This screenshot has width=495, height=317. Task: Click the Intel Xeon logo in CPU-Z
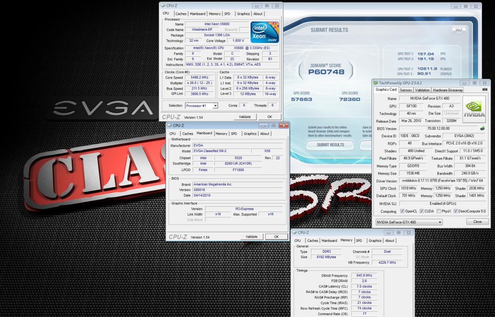(265, 32)
